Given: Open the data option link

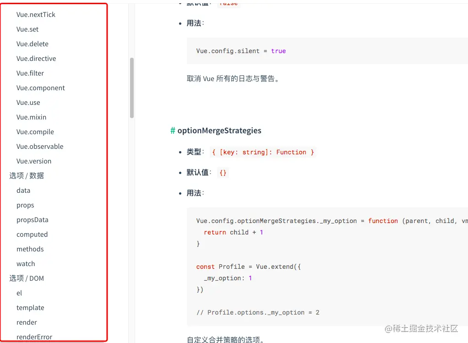Looking at the screenshot, I should click(x=23, y=191).
